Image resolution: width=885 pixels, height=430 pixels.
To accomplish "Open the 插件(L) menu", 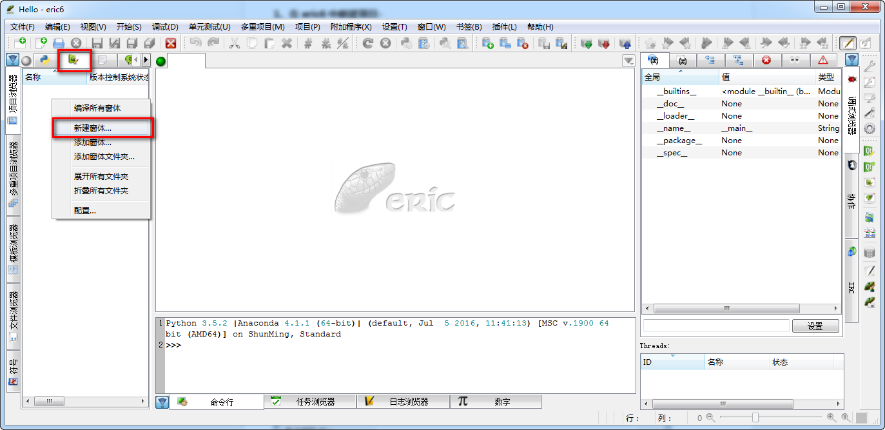I will click(x=504, y=26).
